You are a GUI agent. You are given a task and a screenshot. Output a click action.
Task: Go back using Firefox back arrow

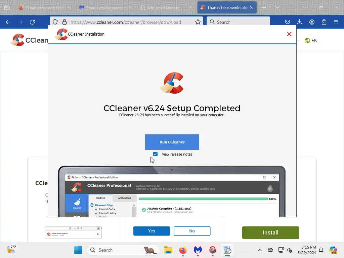pos(8,22)
